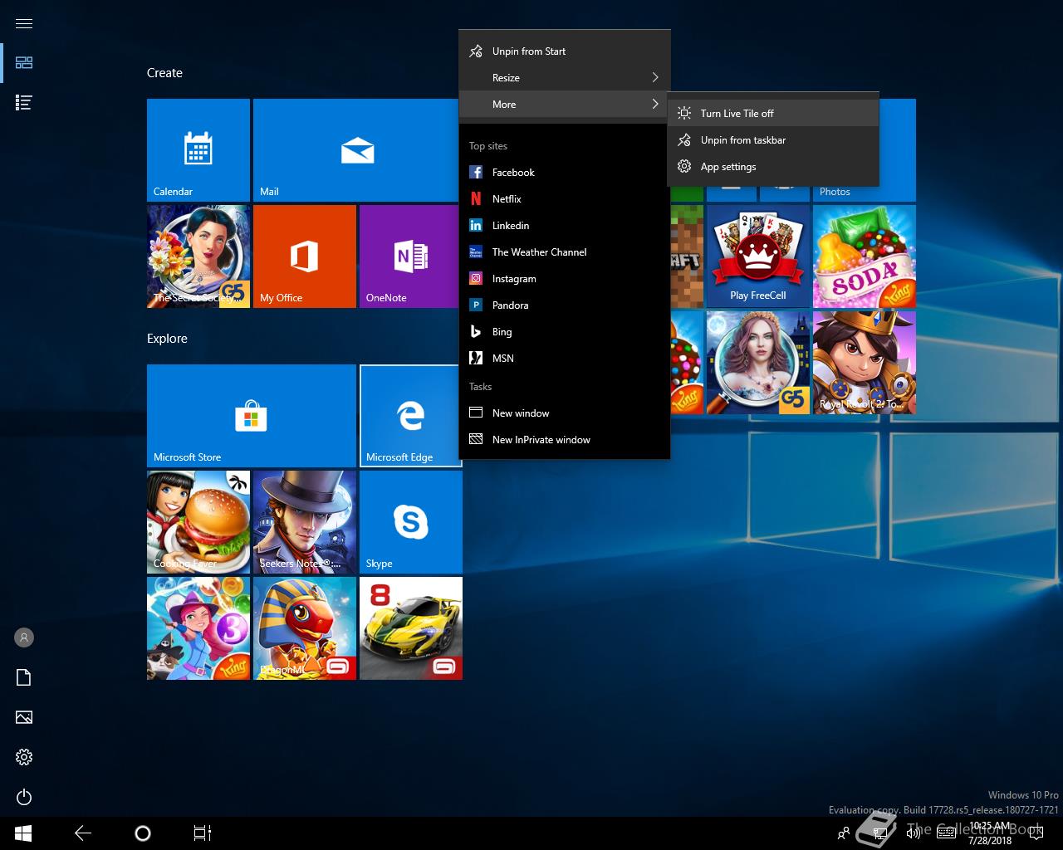The height and width of the screenshot is (850, 1063).
Task: Open Bubble Witch 3 Saga tile
Action: [x=198, y=628]
